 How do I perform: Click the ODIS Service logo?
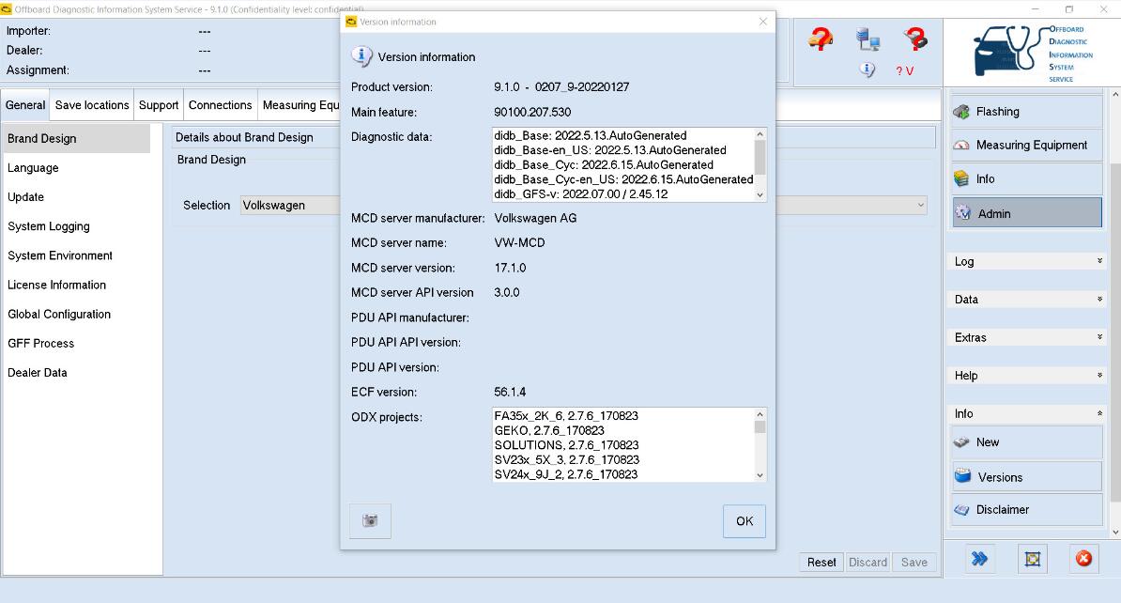point(1033,54)
